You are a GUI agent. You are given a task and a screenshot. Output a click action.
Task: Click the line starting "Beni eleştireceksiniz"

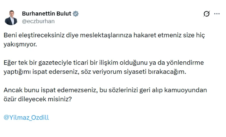[x=105, y=35]
